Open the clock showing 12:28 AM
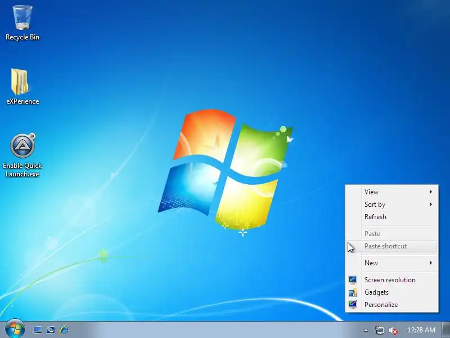Viewport: 450px width, 338px height. 421,330
